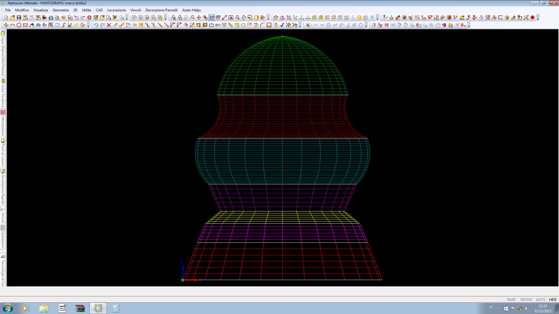
Task: Open Decorazione Pannelli menu
Action: [x=161, y=10]
